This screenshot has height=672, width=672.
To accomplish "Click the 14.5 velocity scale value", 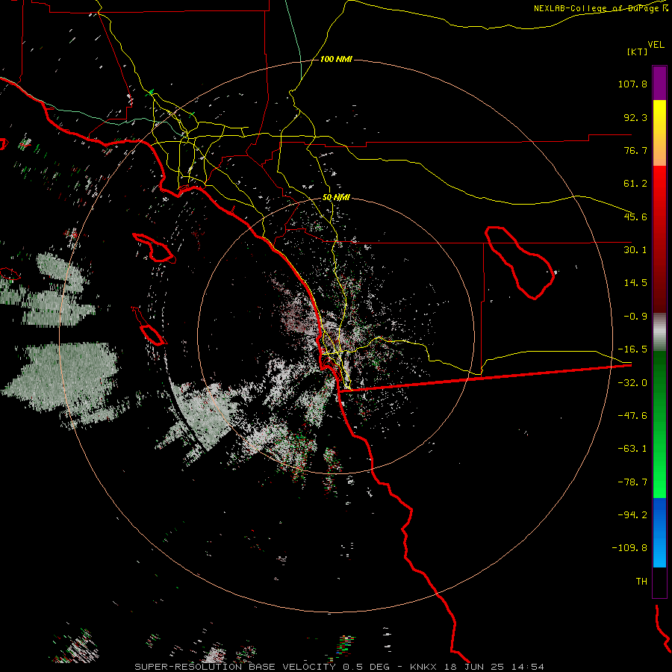I will [635, 283].
